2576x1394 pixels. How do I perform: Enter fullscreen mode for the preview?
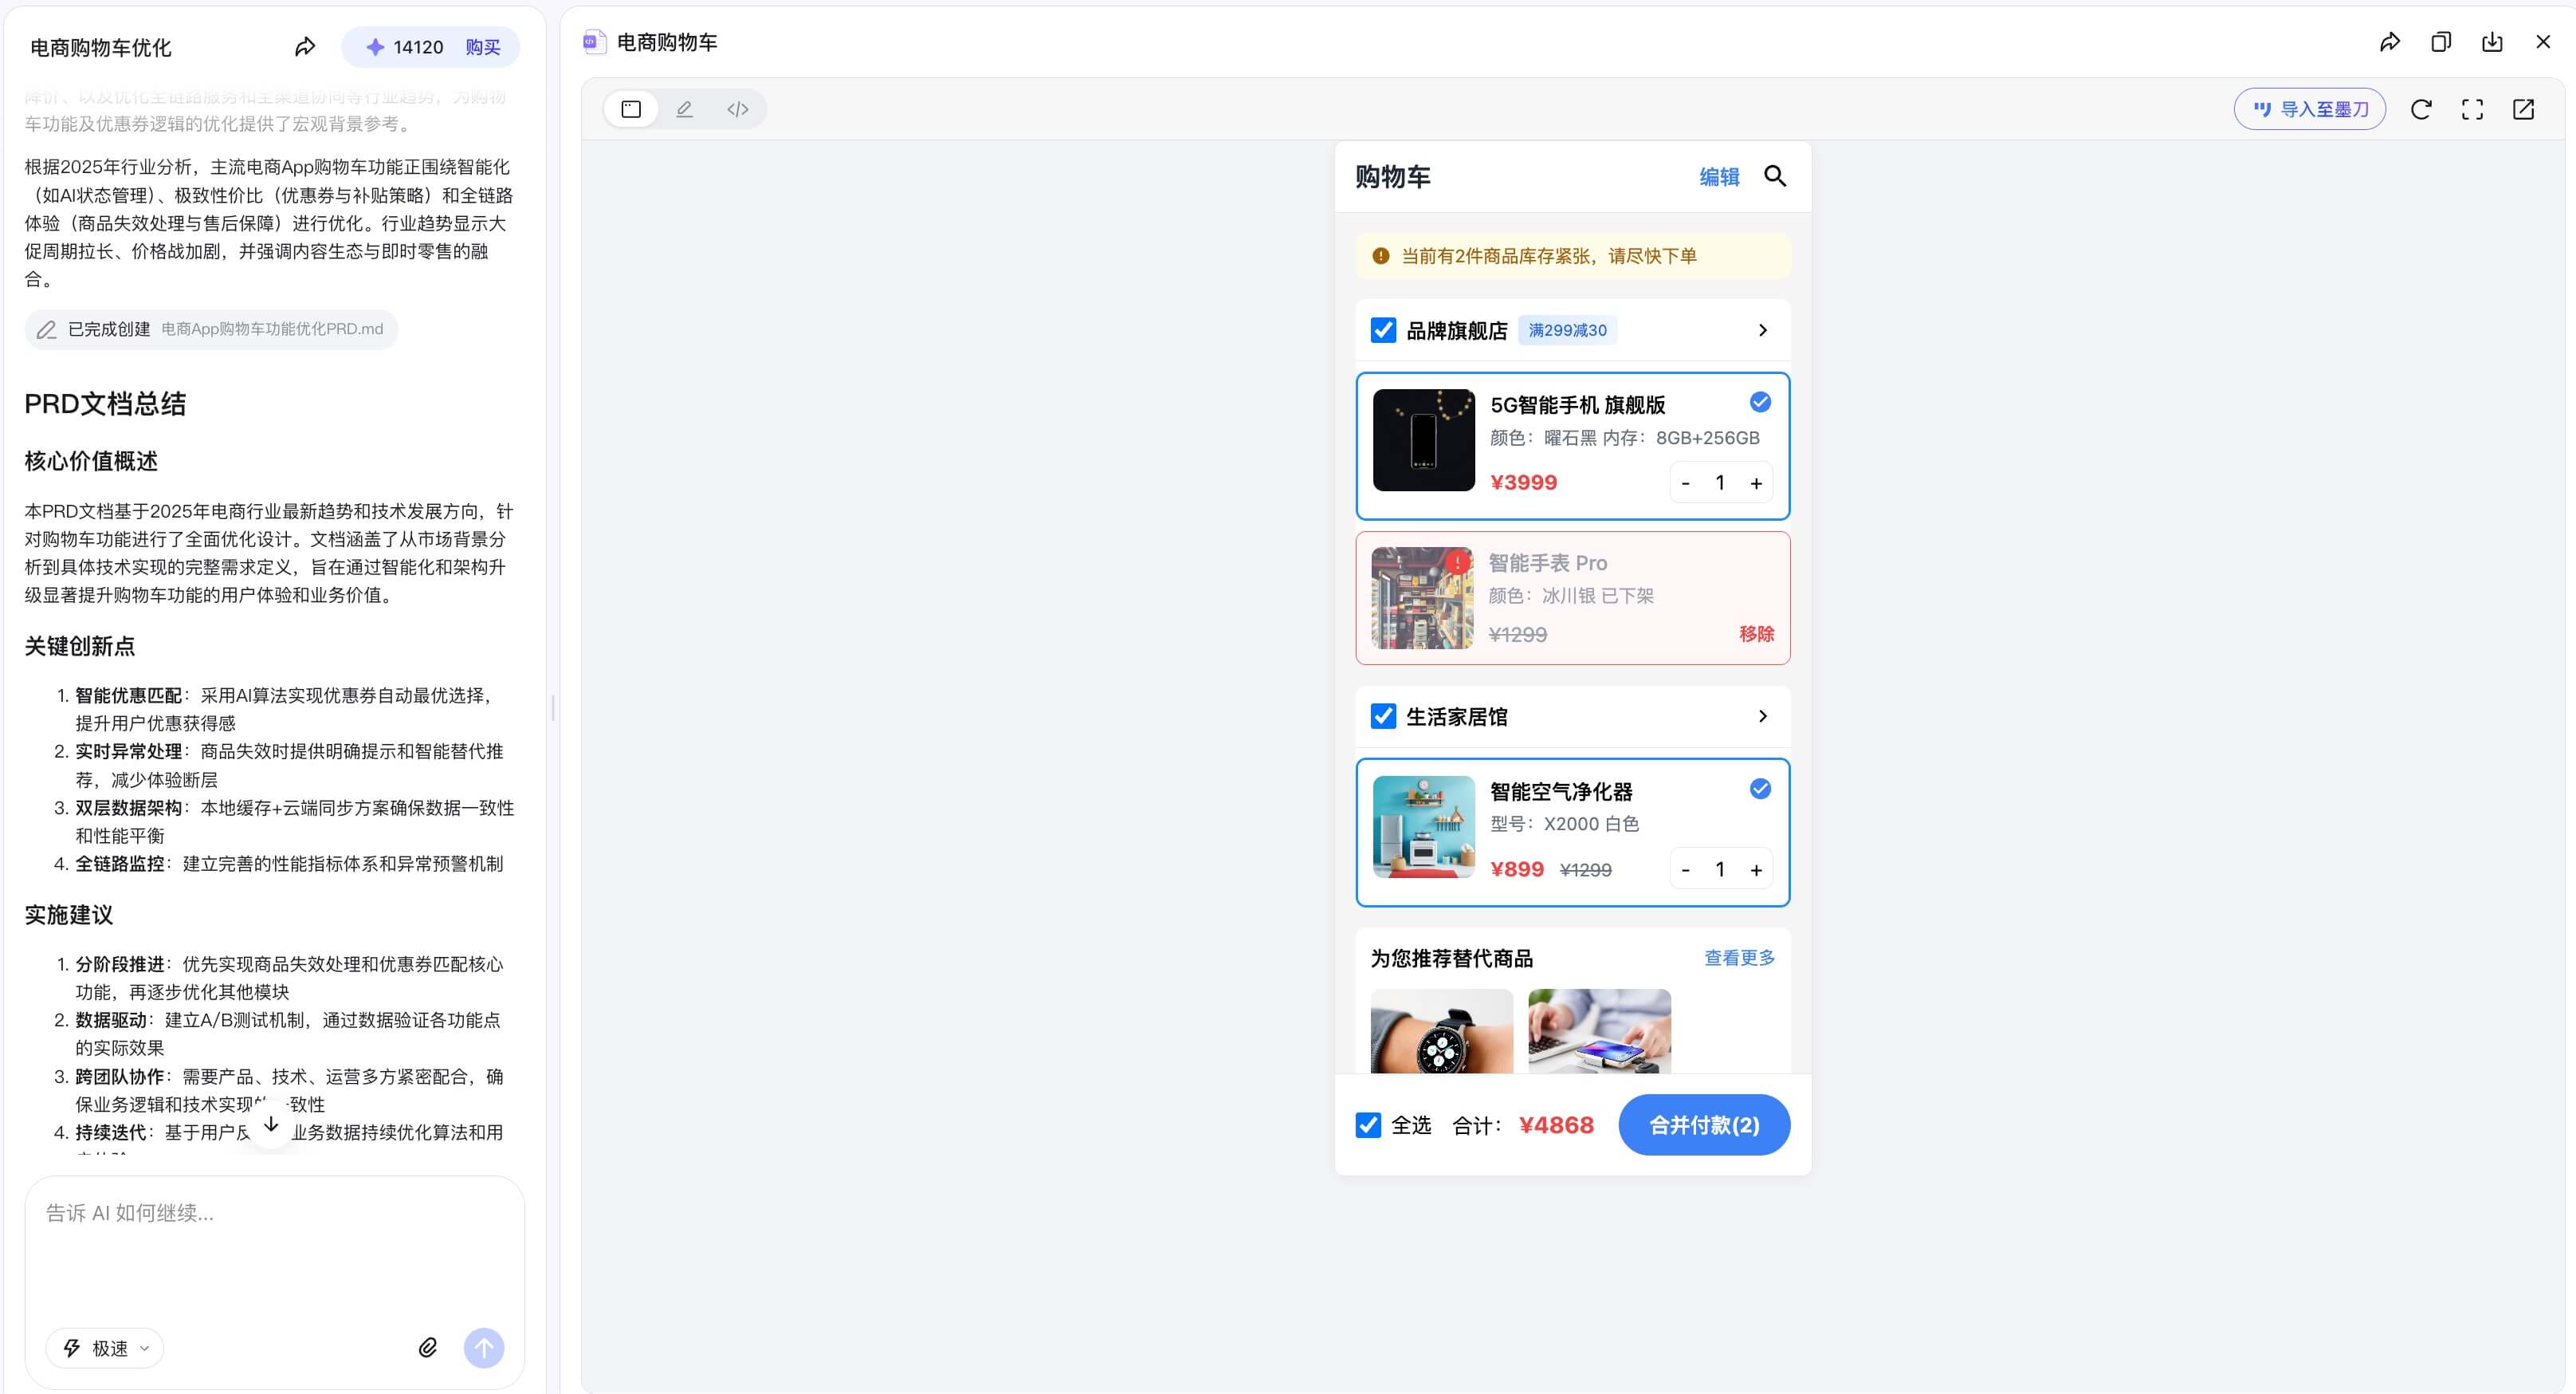(x=2472, y=109)
